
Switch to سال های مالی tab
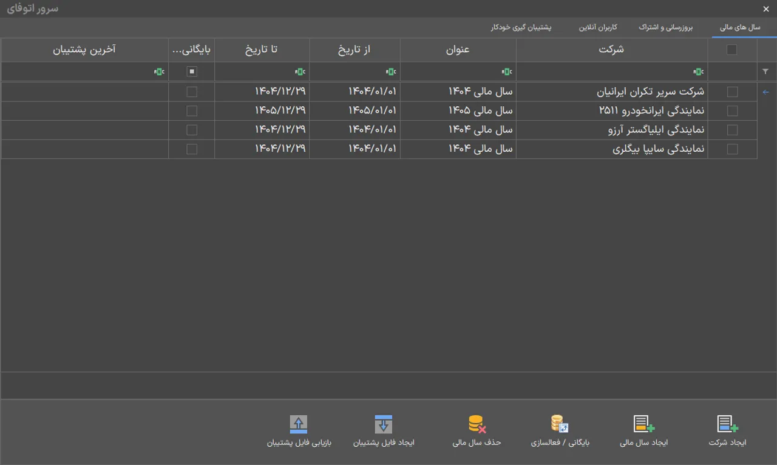tap(740, 28)
